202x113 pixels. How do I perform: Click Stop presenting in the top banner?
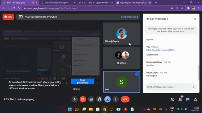[x=129, y=17]
